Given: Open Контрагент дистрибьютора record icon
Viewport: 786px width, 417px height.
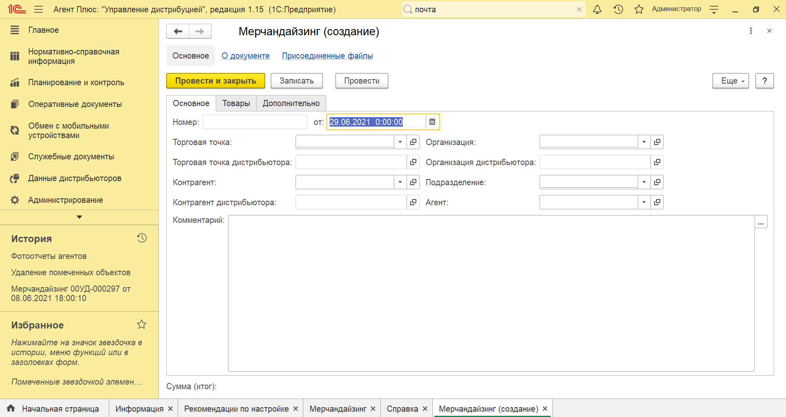Looking at the screenshot, I should [413, 202].
